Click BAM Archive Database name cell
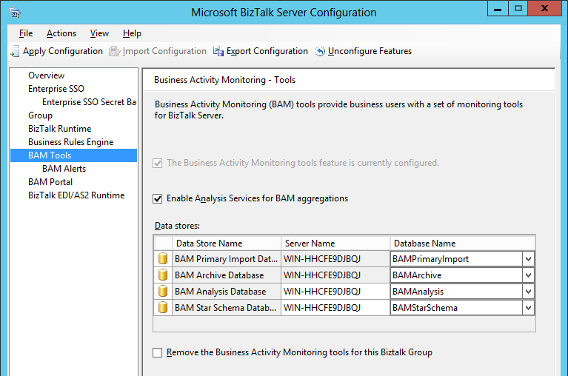This screenshot has width=568, height=376. point(227,275)
